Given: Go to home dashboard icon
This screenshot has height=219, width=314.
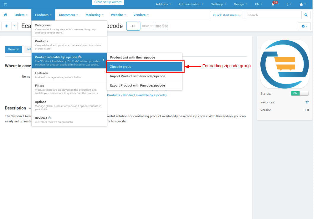Looking at the screenshot, I should pos(5,15).
